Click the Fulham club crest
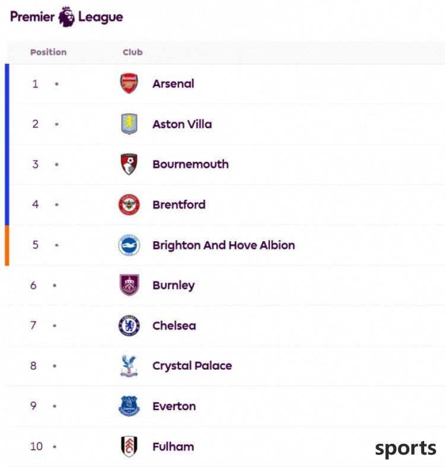 tap(129, 446)
